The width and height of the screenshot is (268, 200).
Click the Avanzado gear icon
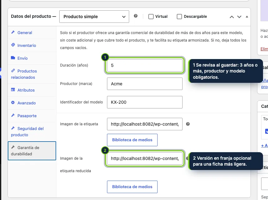pyautogui.click(x=13, y=102)
